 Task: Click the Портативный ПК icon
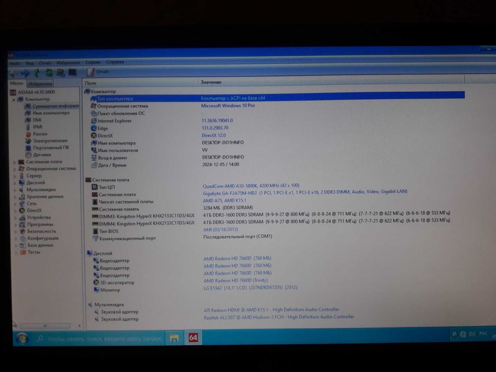tap(28, 148)
